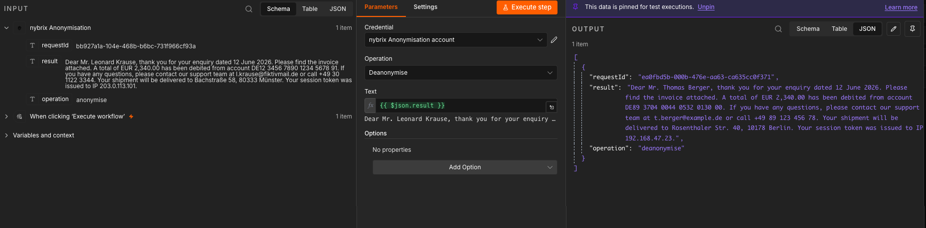Switch input view to Table
Image resolution: width=926 pixels, height=228 pixels.
click(310, 9)
